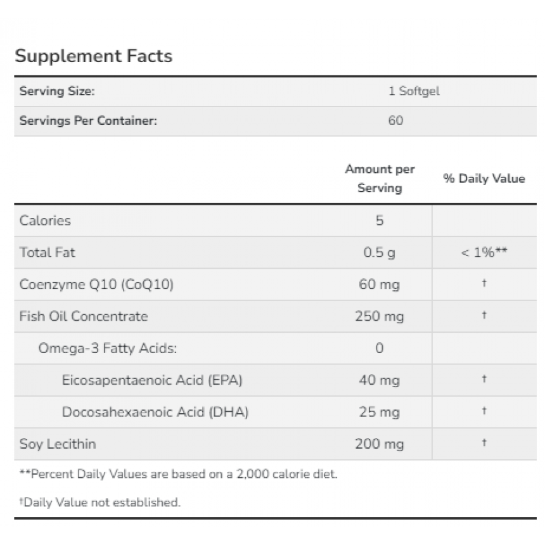
Task: Select the Calories row label
Action: pyautogui.click(x=45, y=221)
